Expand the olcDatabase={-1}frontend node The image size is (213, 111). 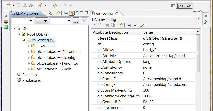point(29,52)
